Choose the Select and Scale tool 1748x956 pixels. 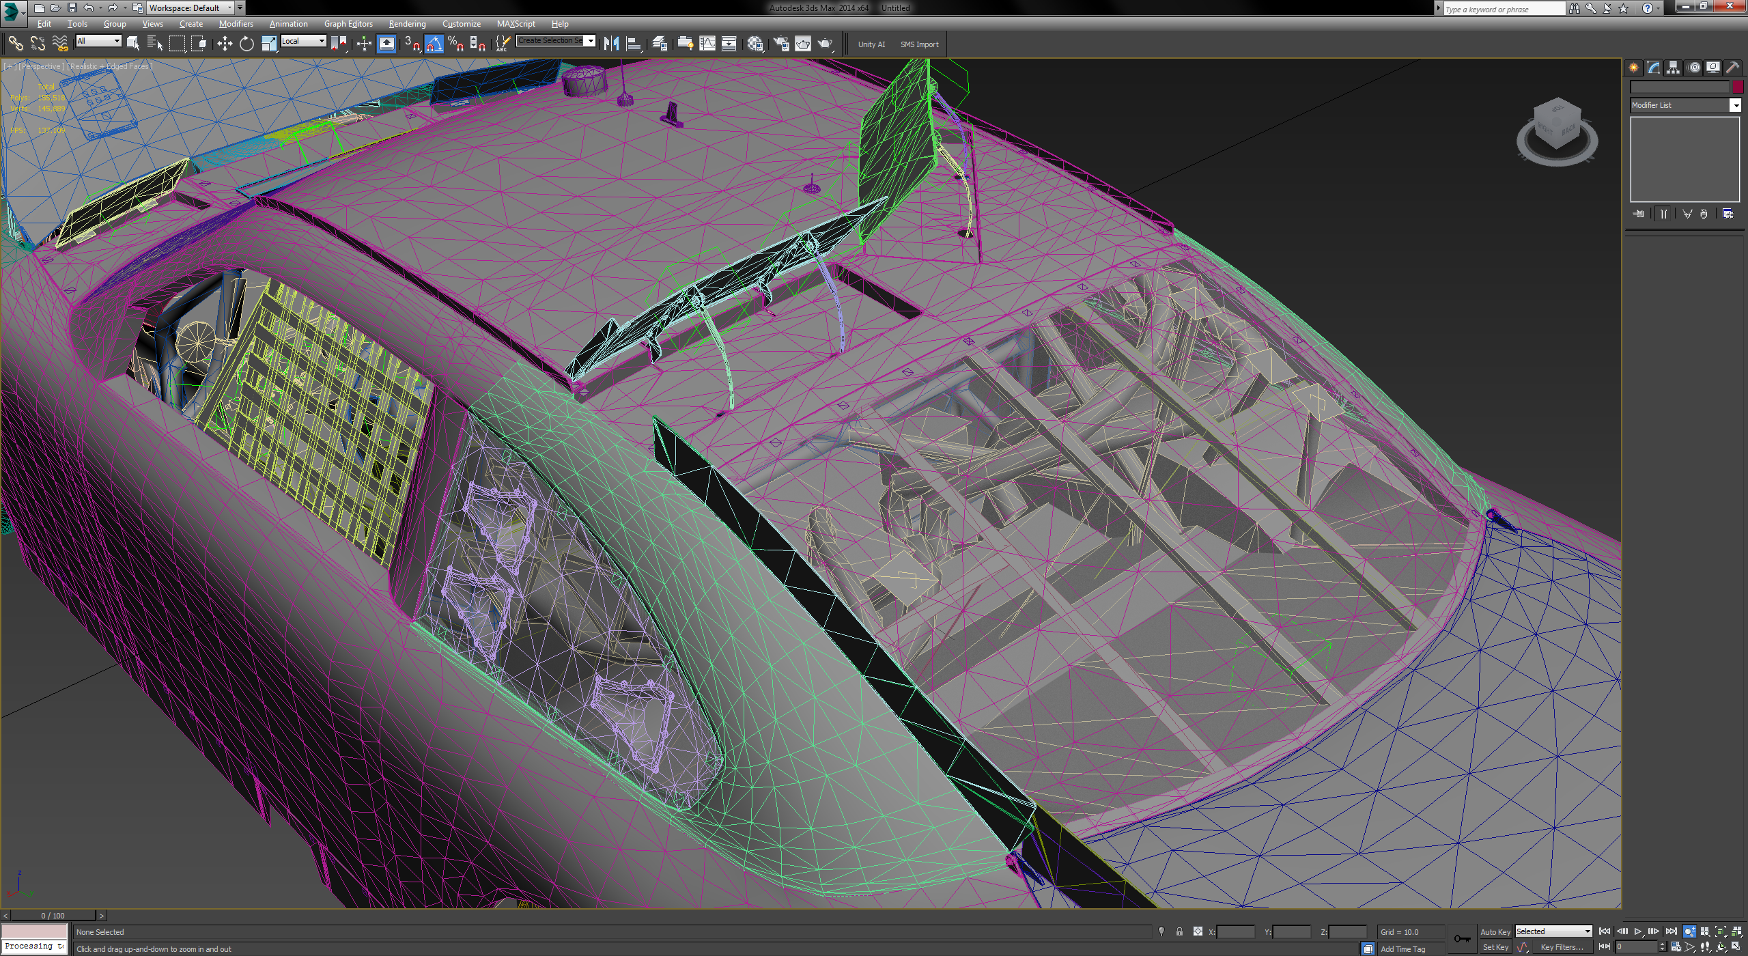click(x=269, y=43)
